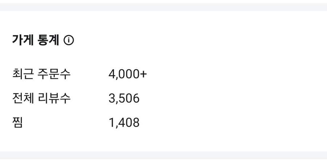Viewport: 327px width, 166px height.
Task: Click the gray divider bar above 가게 통계
Action: (x=163, y=7)
